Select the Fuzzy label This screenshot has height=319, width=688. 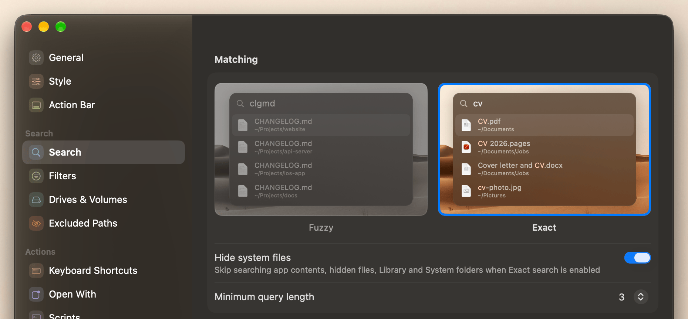[321, 228]
